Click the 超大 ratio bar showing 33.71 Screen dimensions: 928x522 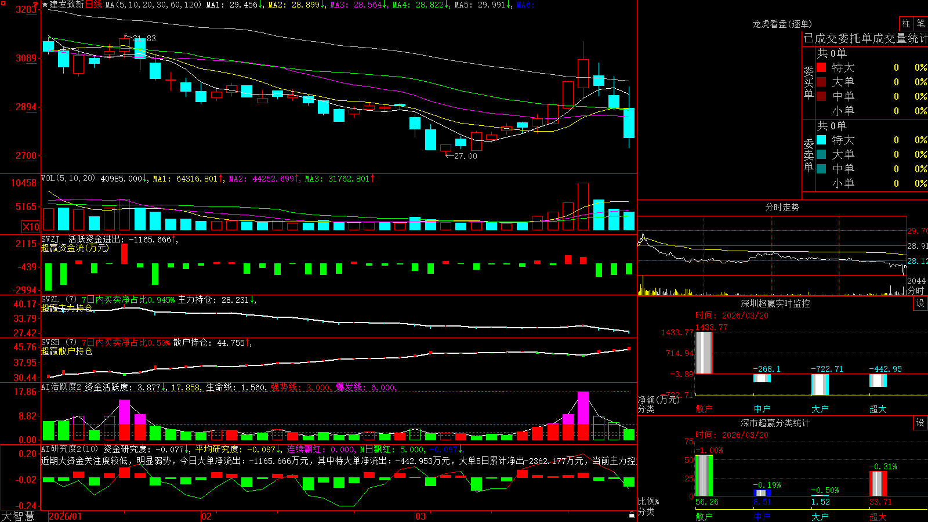(878, 484)
